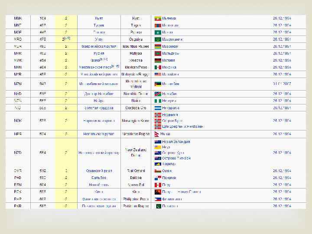The width and height of the screenshot is (312, 234).
Task: Click the Macau flag icon
Action: click(158, 32)
